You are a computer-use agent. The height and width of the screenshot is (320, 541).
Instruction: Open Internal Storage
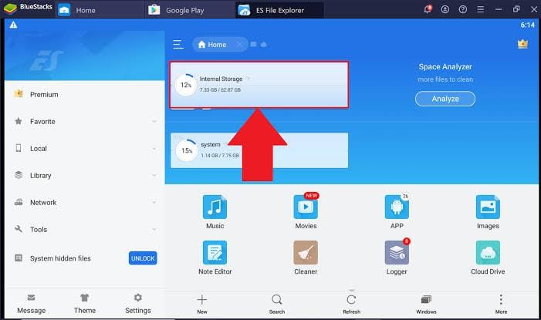point(259,85)
